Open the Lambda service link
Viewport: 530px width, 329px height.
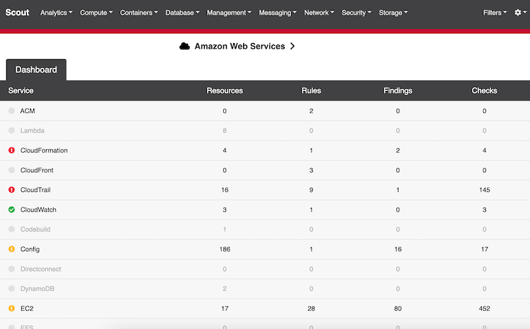click(33, 131)
